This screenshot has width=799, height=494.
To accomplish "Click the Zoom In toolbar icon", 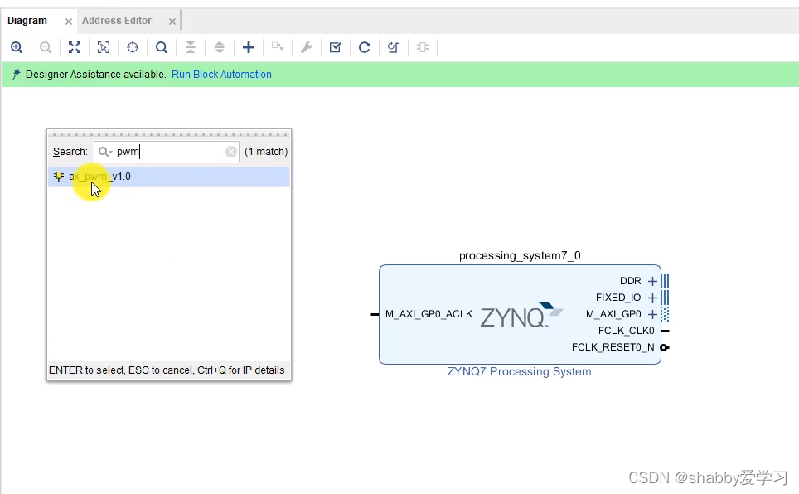I will [17, 47].
